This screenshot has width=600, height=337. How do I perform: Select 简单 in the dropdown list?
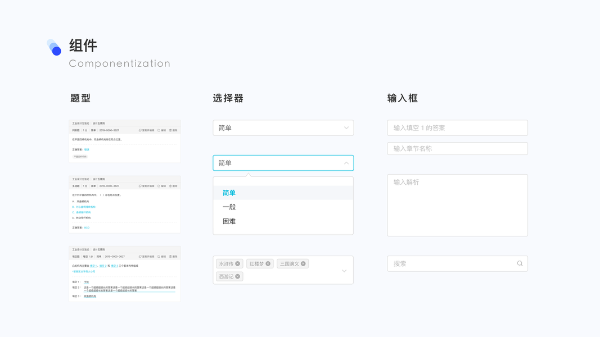tap(229, 193)
